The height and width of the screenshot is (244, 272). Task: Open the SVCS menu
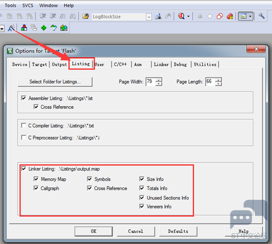pos(28,5)
